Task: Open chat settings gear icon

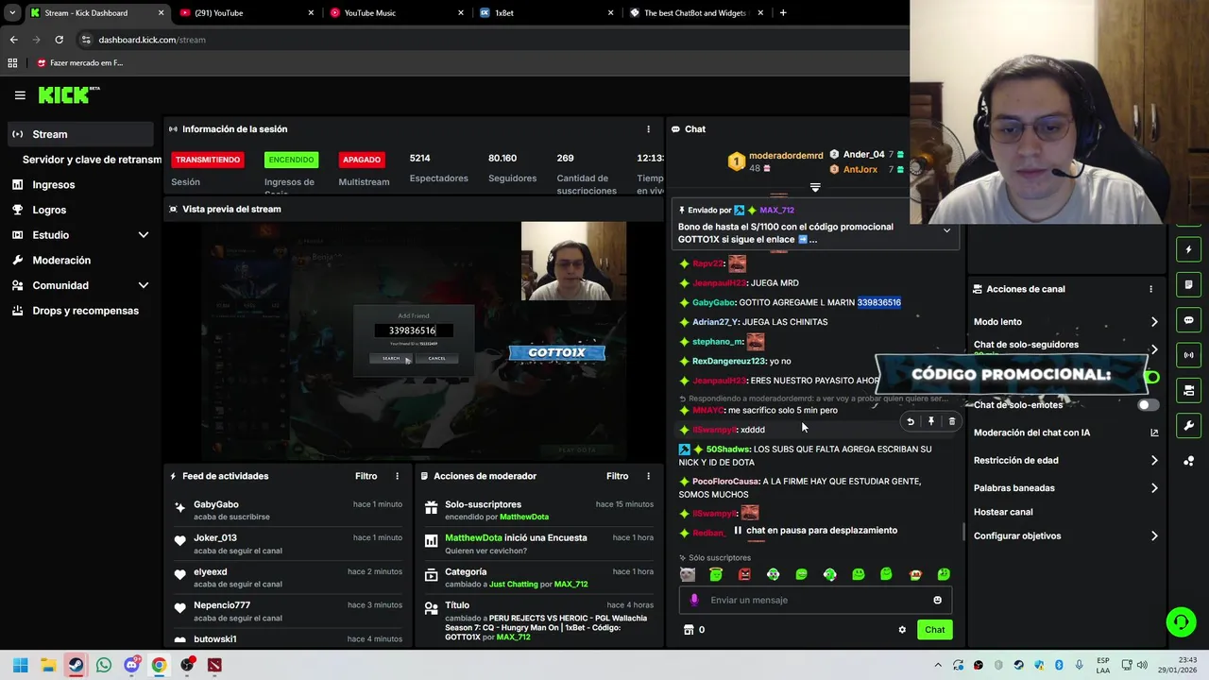Action: tap(902, 630)
